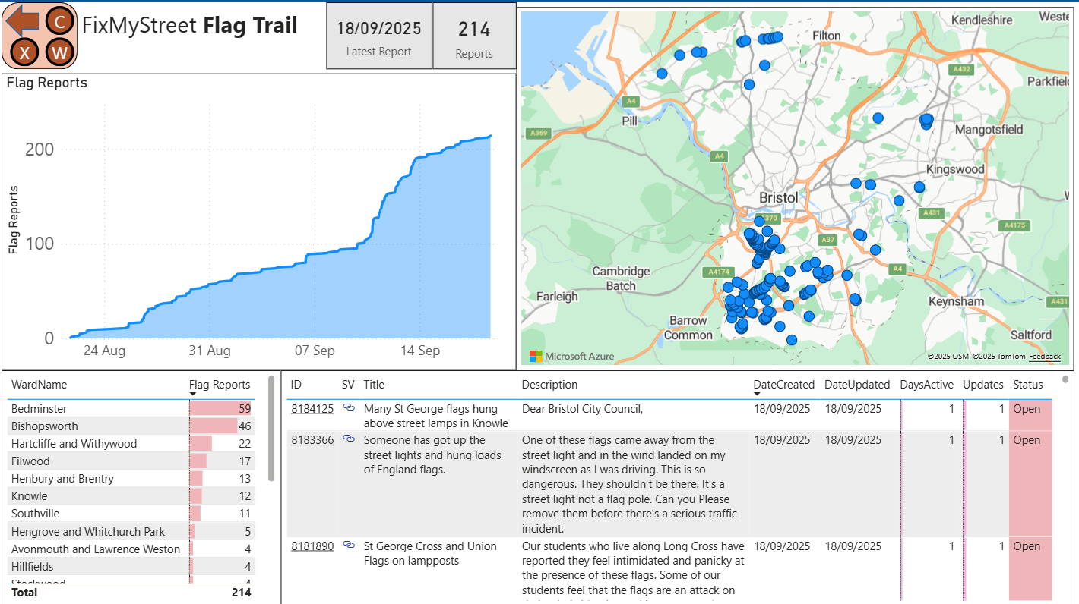The image size is (1079, 604).
Task: Click the reports table scrollbar handle
Action: point(1065,379)
